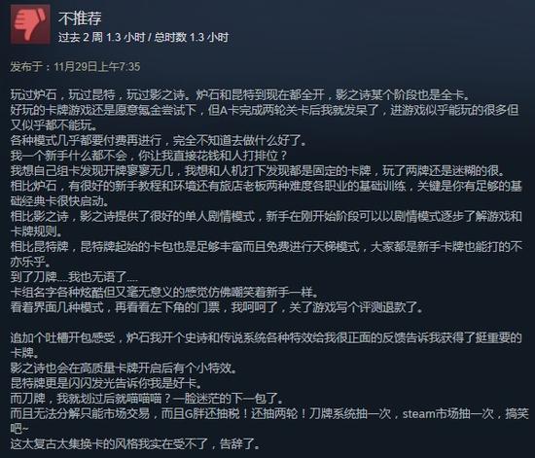Screen dimensions: 535x458
Task: Click the 发布于:11月29日上午7:35 posted date
Action: click(x=75, y=66)
